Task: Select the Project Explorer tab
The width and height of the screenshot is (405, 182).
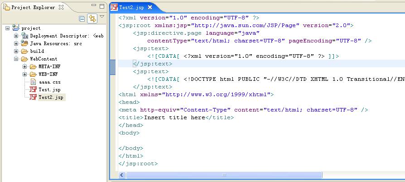Action: click(33, 7)
